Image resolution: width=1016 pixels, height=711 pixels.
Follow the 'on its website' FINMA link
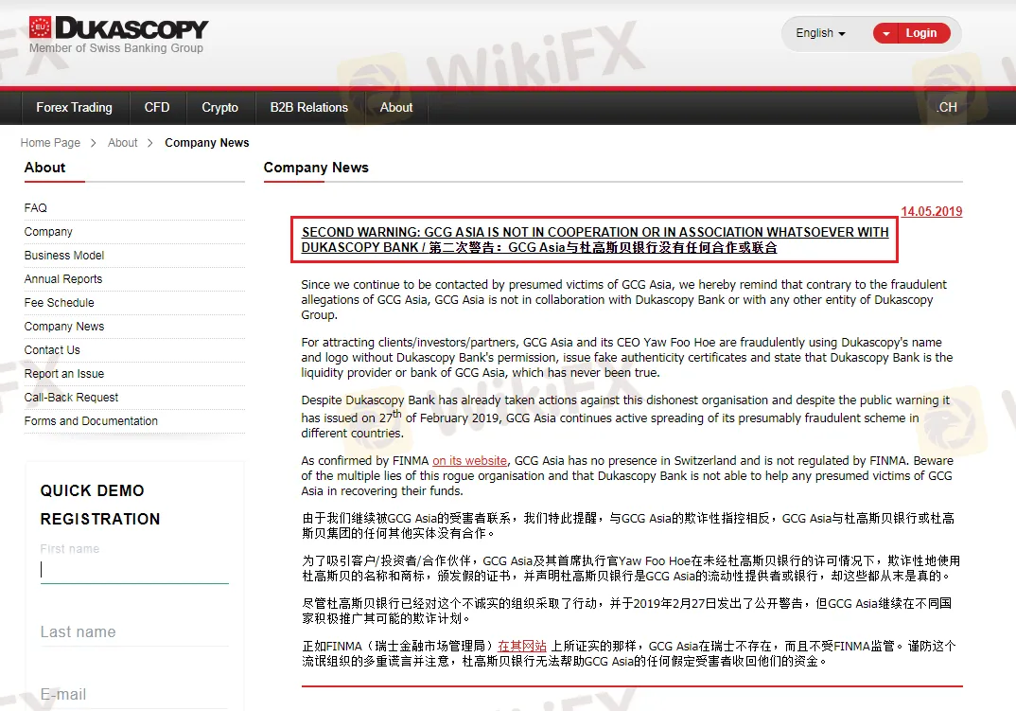tap(470, 461)
